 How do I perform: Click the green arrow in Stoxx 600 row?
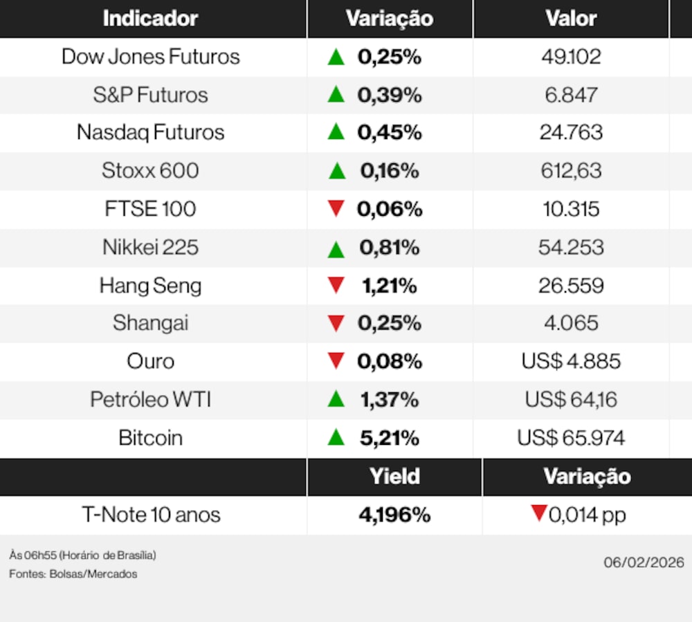(337, 170)
